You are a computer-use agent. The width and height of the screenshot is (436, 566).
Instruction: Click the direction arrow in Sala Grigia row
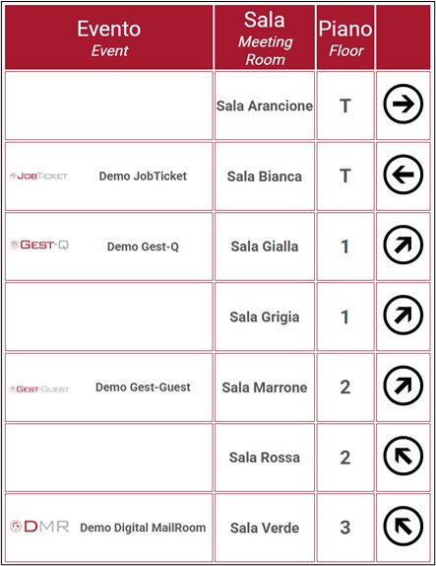tap(403, 316)
